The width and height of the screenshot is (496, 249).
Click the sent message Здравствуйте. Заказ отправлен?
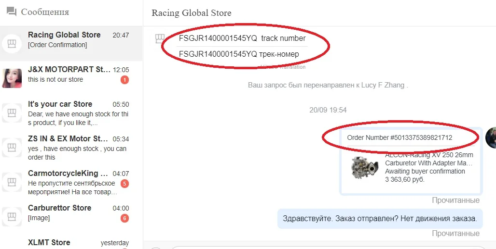[x=380, y=218]
